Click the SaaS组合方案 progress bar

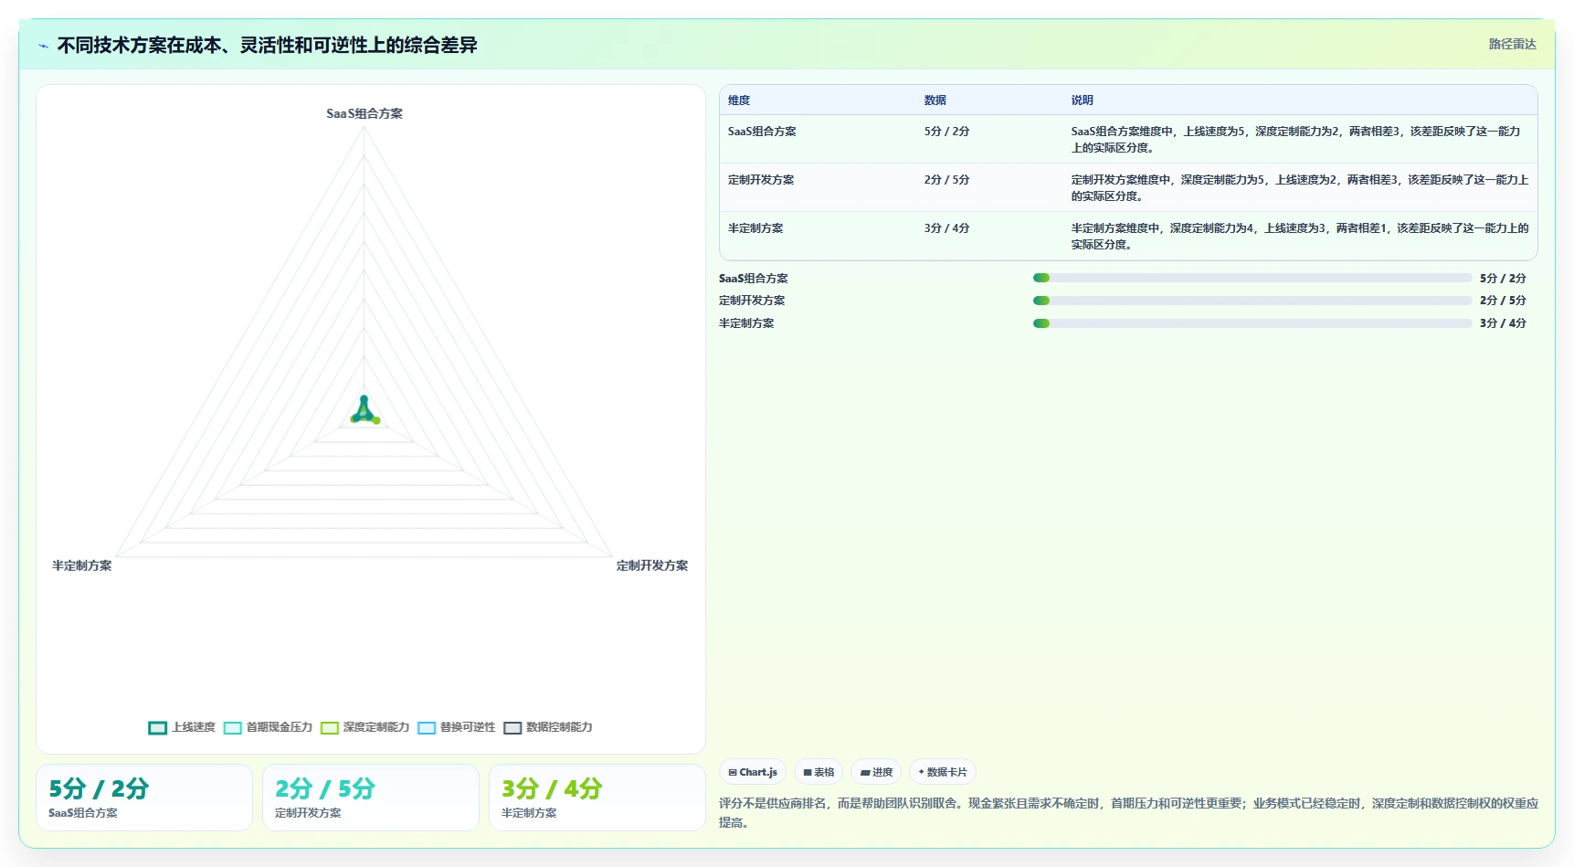pos(1252,278)
